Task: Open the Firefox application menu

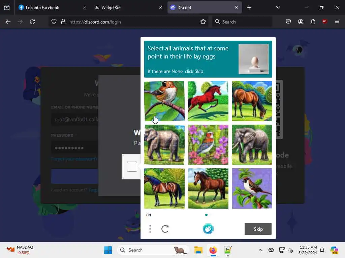Action: [x=337, y=21]
